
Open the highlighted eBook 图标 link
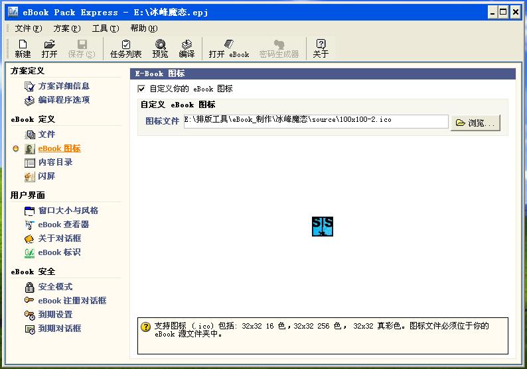[59, 148]
